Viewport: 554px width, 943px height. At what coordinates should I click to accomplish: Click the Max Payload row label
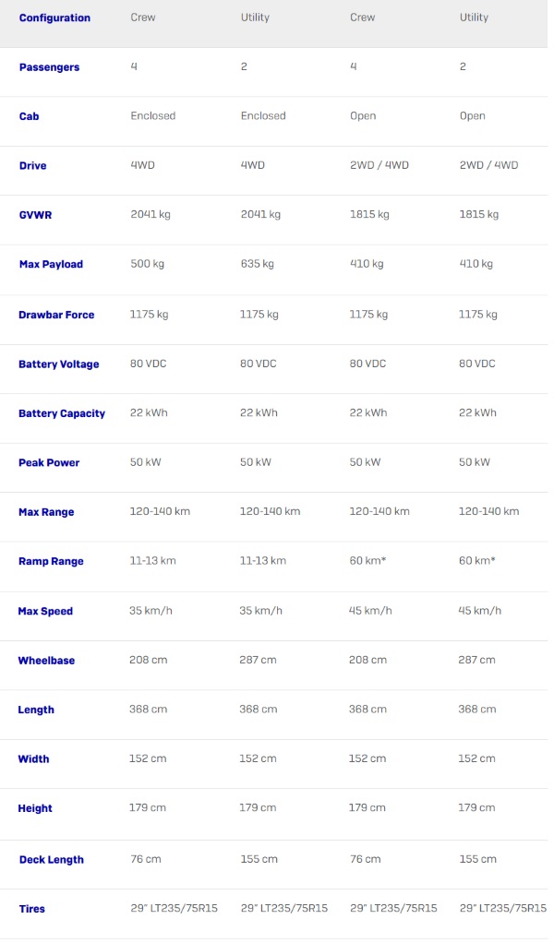(x=51, y=264)
